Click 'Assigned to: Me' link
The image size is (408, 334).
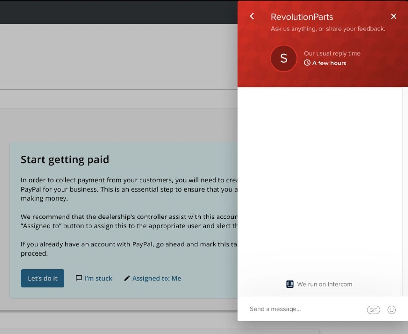[x=157, y=278]
